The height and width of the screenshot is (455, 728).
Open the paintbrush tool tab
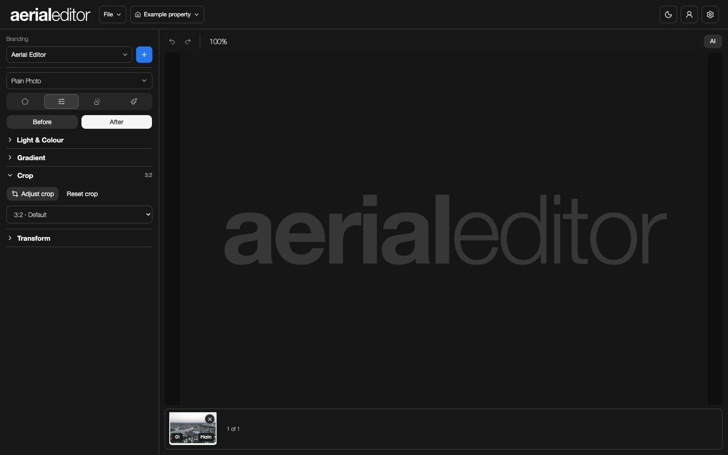coord(134,101)
